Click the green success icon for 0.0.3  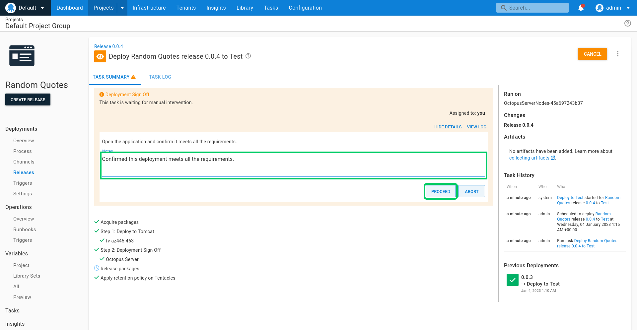[512, 280]
